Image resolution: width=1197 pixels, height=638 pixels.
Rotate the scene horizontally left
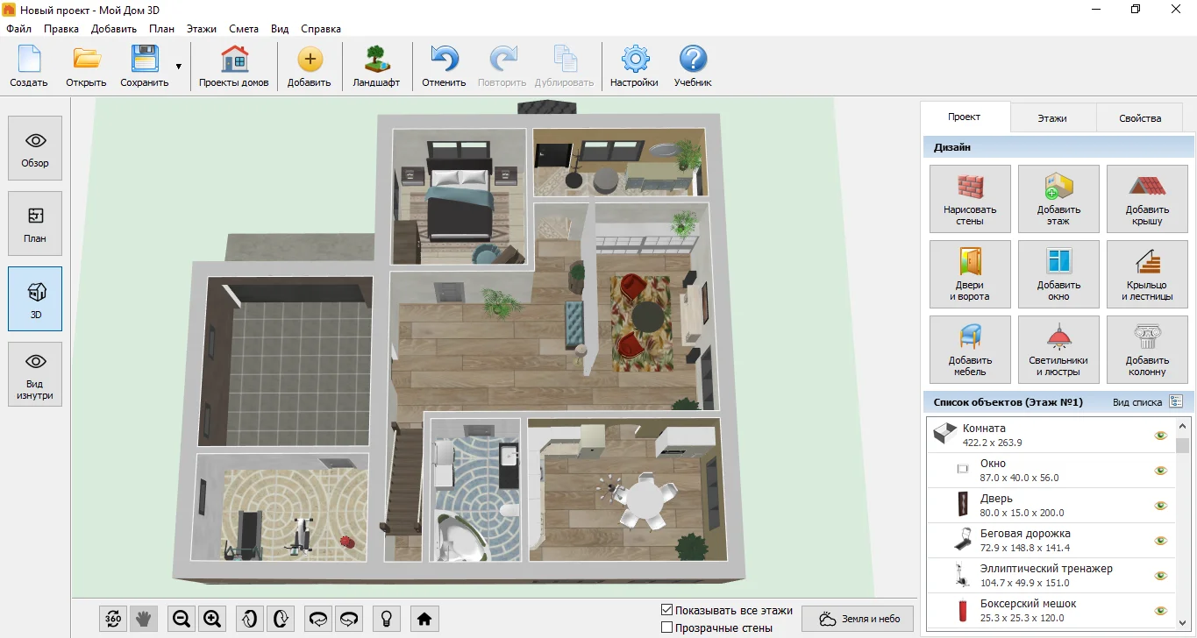pos(318,619)
